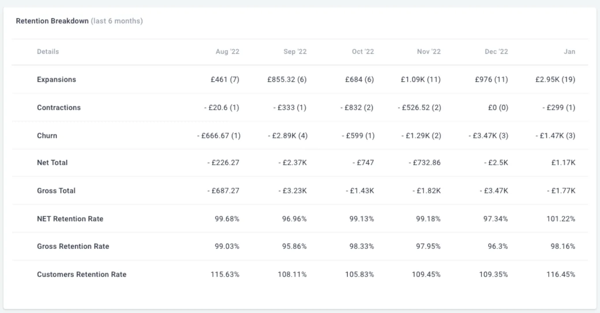Select the NET Retention Rate row
The image size is (600, 313).
coord(300,218)
